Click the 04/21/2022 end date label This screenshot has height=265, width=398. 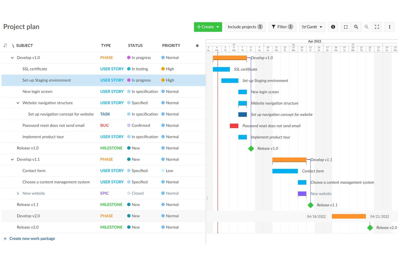coord(379,216)
